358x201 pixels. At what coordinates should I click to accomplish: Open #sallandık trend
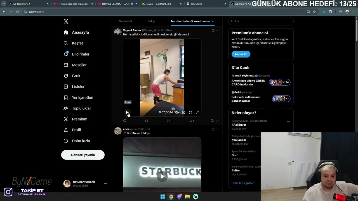(x=239, y=140)
